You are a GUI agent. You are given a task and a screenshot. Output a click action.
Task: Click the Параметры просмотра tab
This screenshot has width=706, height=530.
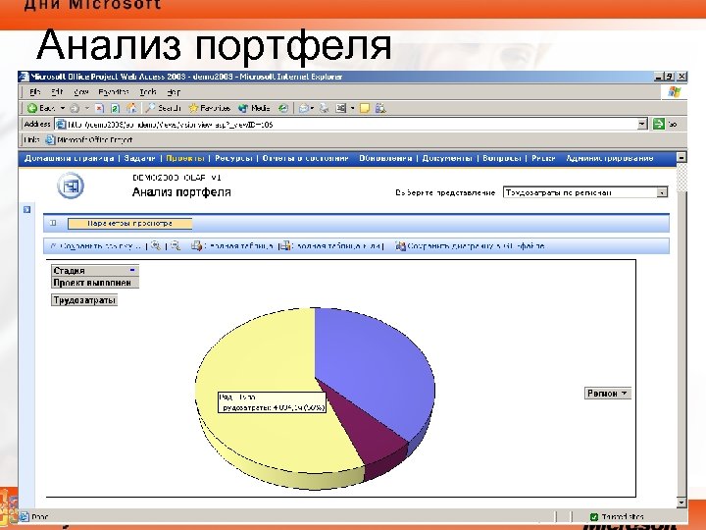129,223
